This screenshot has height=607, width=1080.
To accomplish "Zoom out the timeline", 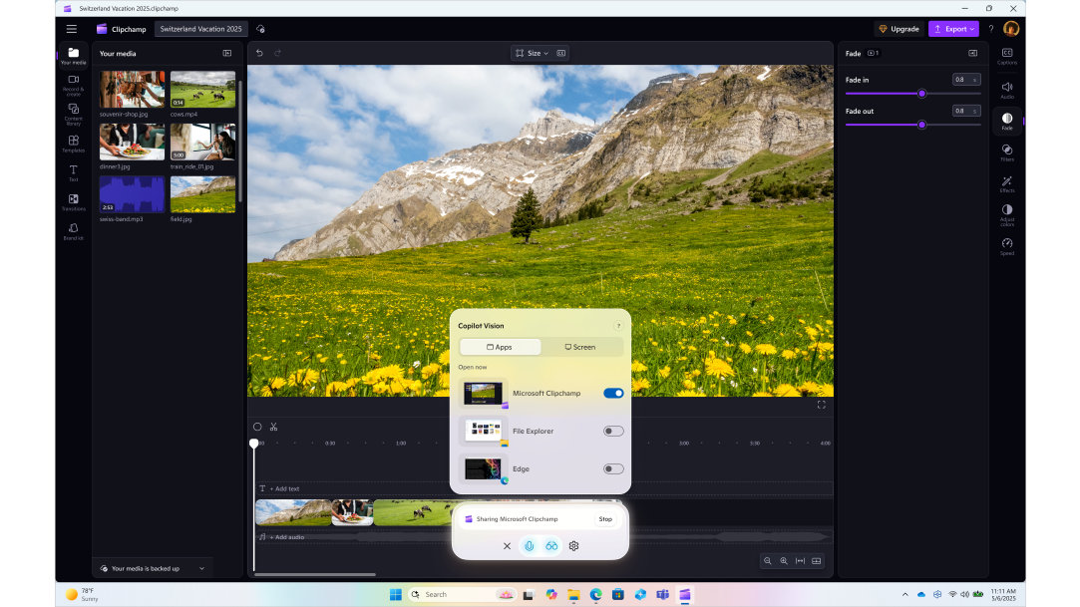I will point(767,561).
